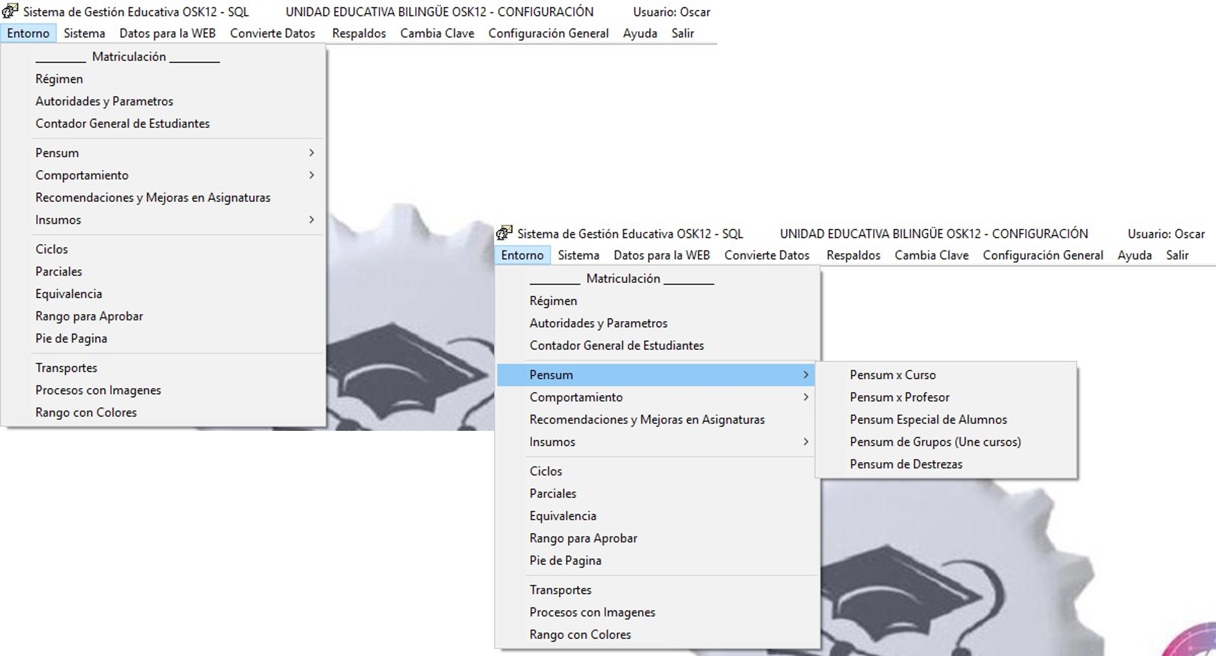
Task: Select Régimen in the upper-left dropdown menu
Action: click(59, 79)
